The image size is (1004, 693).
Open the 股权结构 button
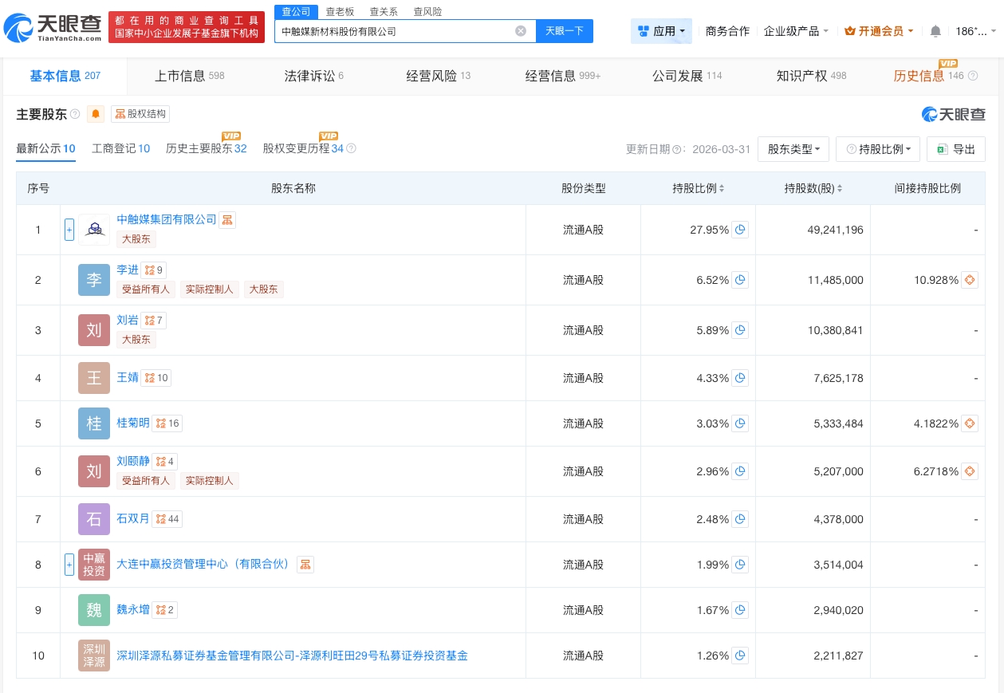pos(140,114)
